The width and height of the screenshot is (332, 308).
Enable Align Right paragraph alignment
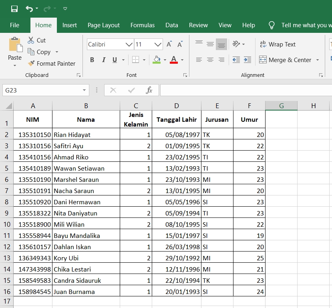[221, 59]
